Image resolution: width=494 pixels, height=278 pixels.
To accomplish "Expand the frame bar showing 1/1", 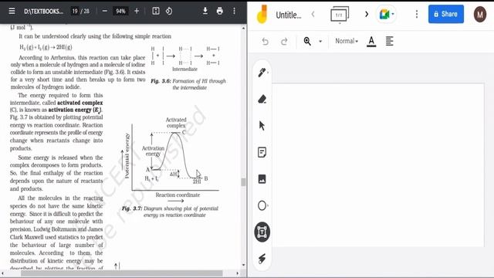I will pos(340,15).
